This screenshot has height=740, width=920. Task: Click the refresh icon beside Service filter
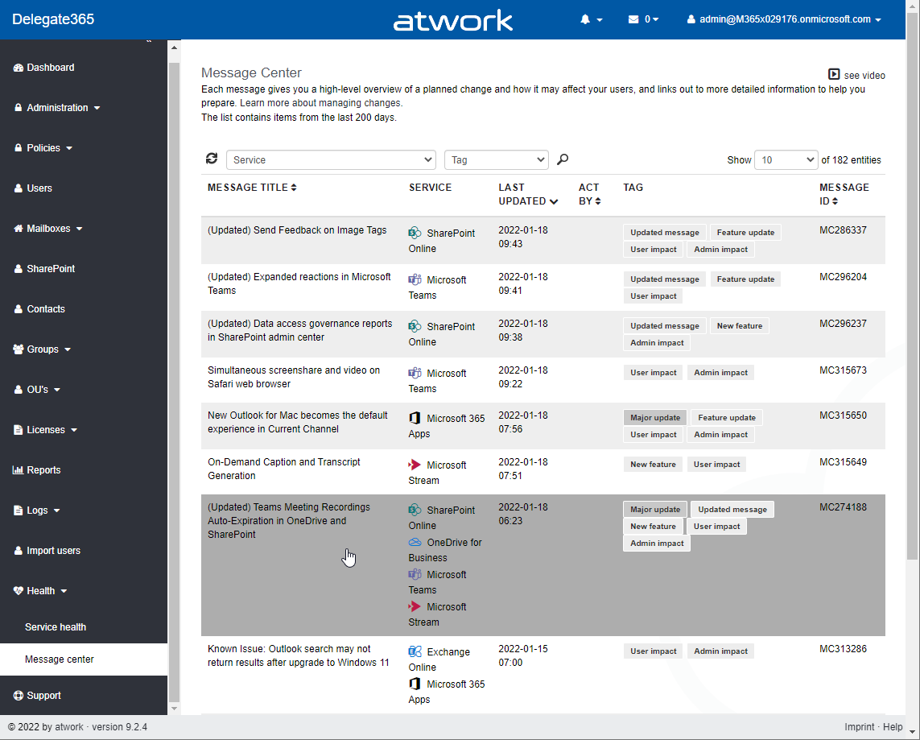click(212, 159)
